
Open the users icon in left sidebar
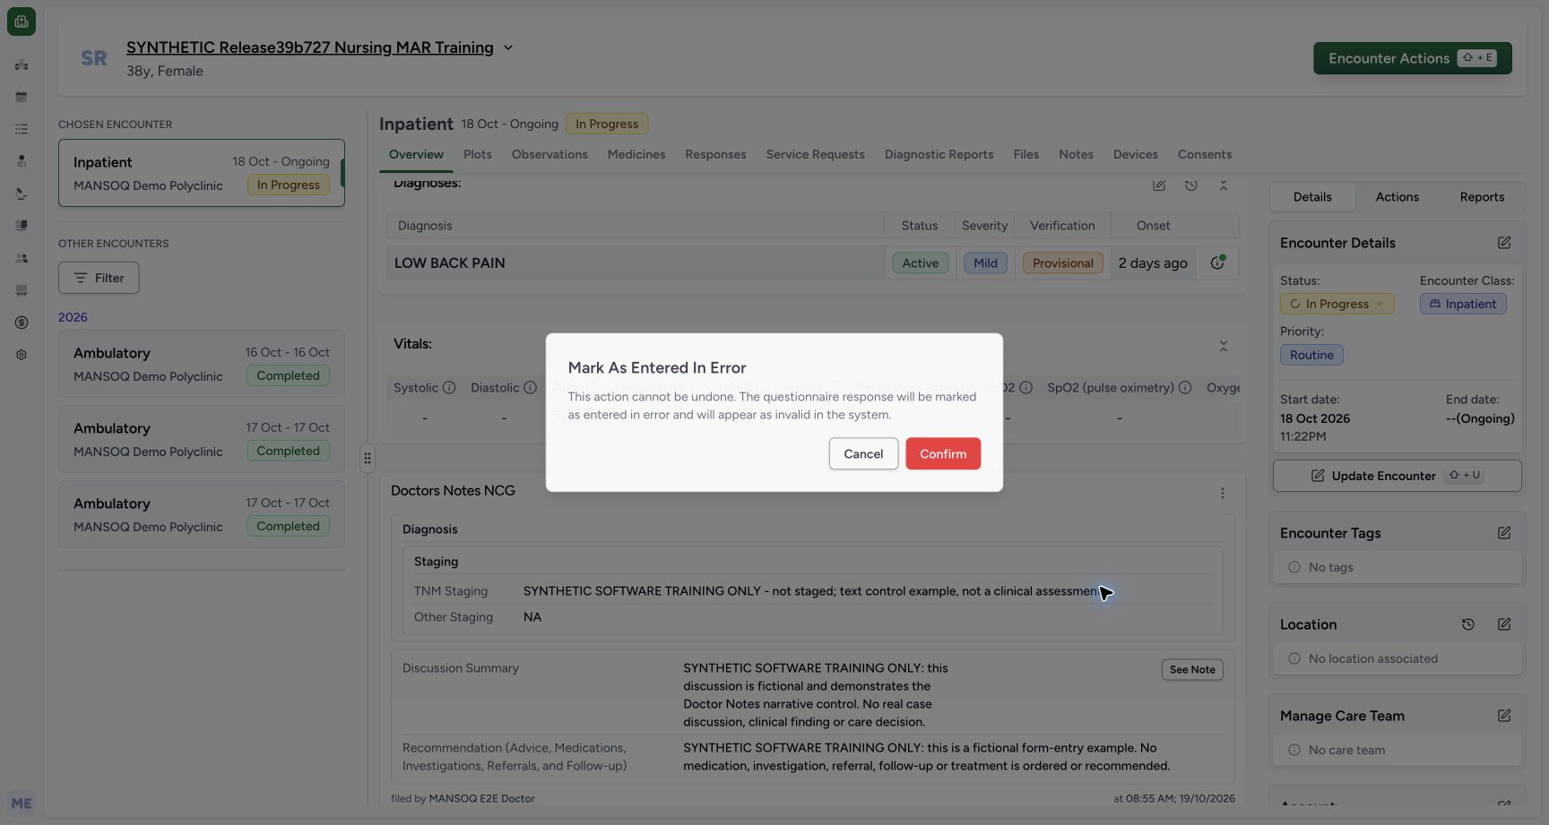point(22,258)
